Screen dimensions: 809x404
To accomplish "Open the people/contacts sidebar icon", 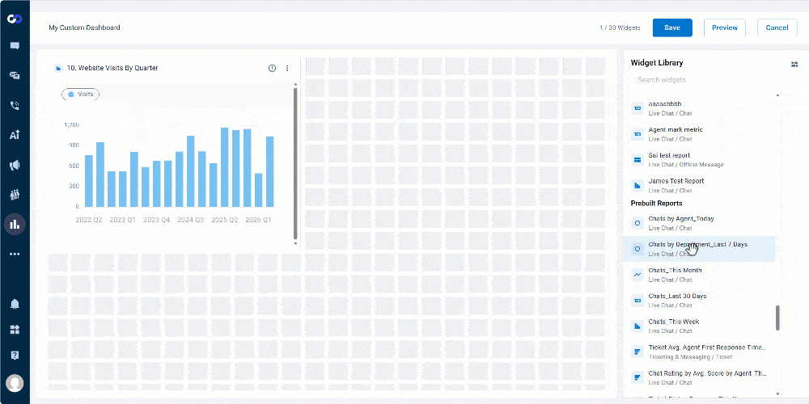I will (15, 195).
